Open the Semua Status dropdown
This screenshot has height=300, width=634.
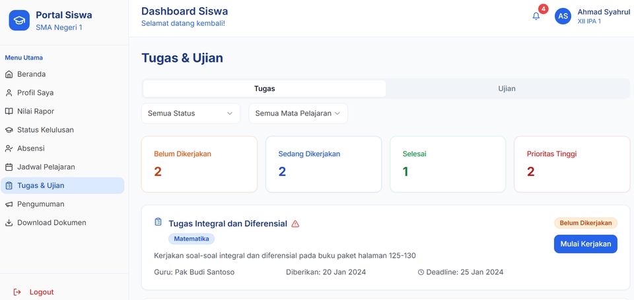[x=190, y=113]
